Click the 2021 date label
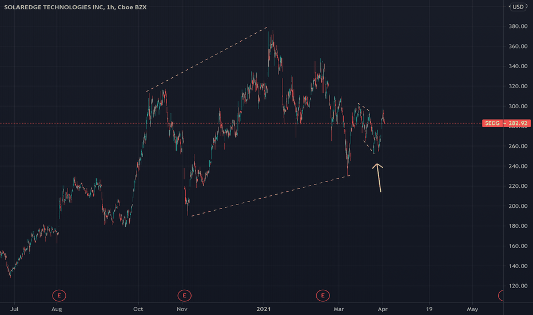This screenshot has height=315, width=533. coord(264,309)
